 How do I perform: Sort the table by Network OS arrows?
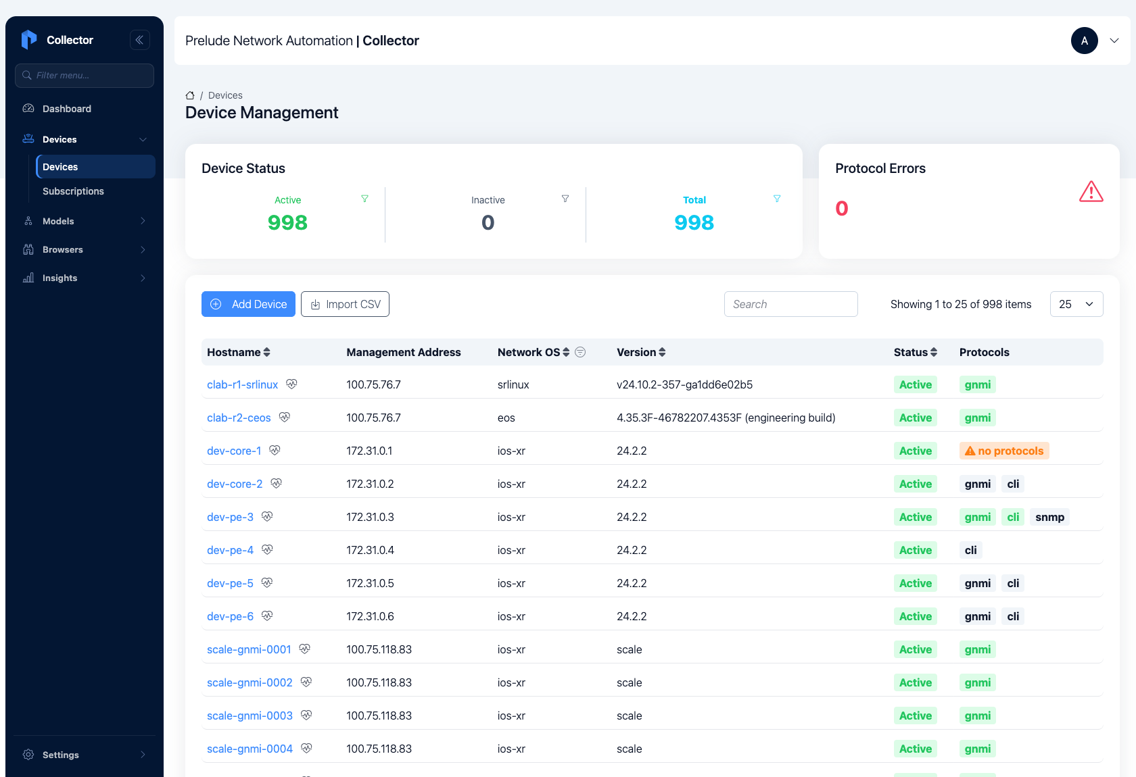(x=566, y=352)
